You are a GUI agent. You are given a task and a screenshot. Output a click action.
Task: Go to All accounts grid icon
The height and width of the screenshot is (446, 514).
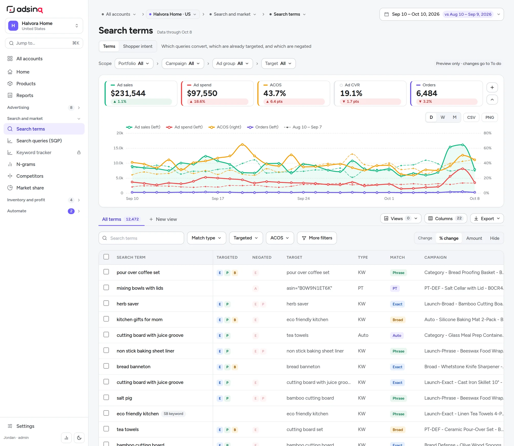(x=10, y=59)
